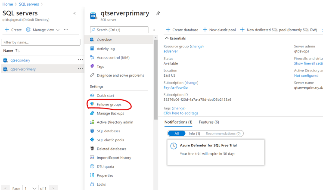Click the resource menu vertical scrollbar
This screenshot has height=190, width=323.
[155, 79]
